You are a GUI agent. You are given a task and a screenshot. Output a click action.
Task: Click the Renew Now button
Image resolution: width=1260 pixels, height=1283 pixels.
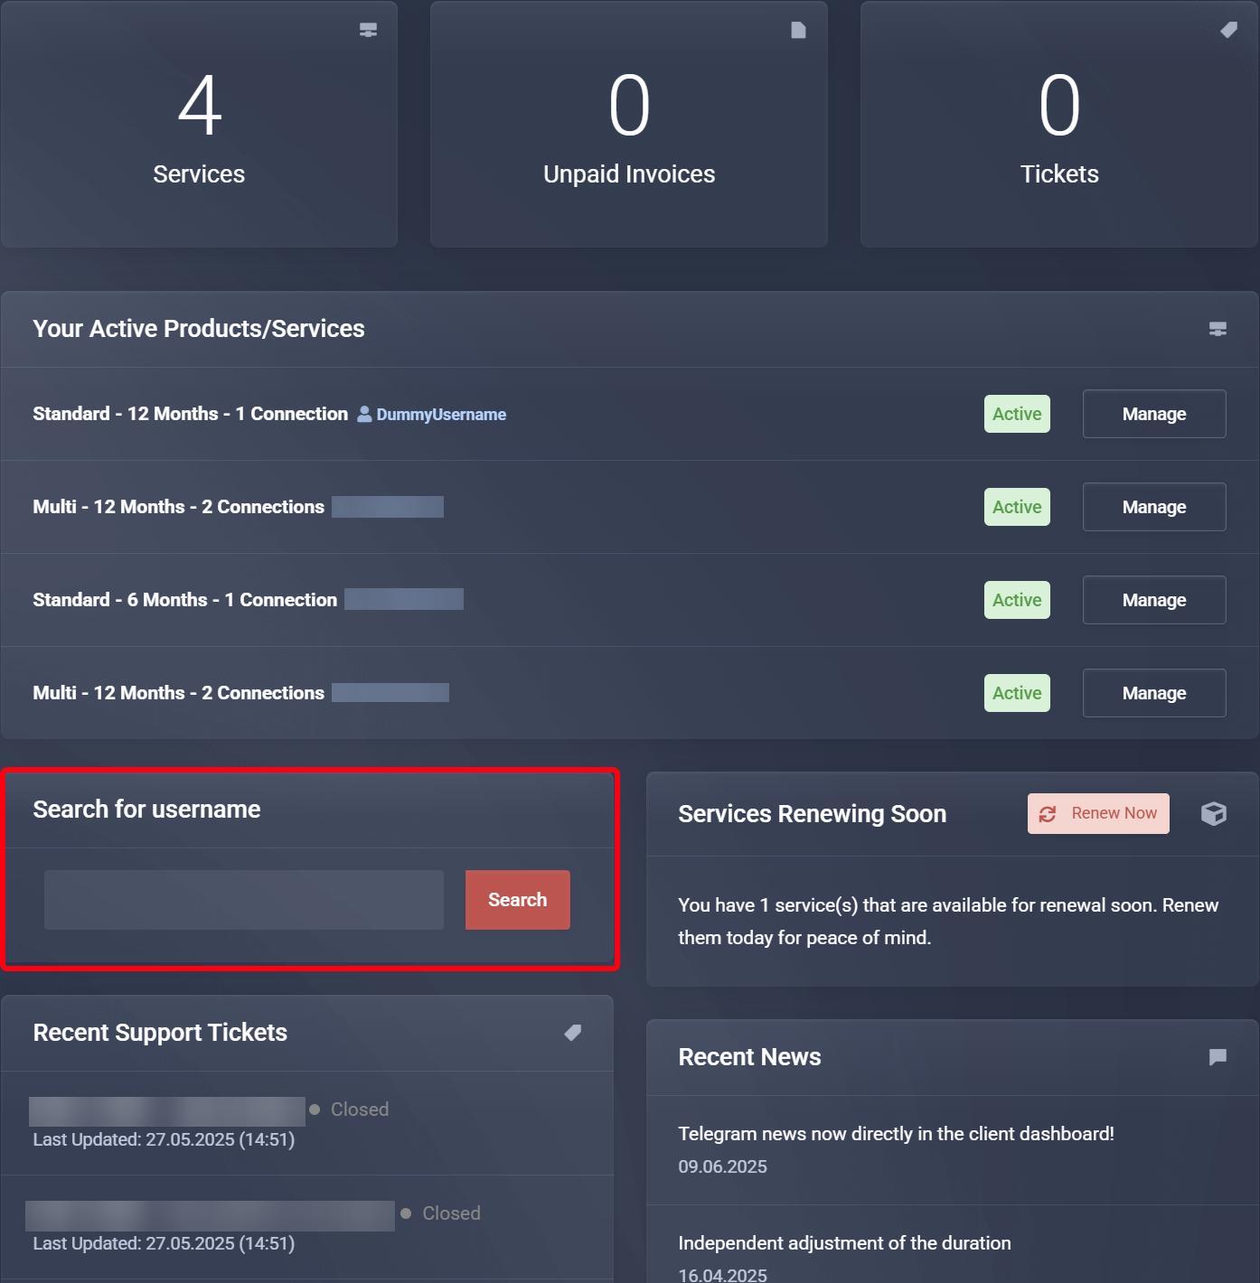pos(1098,813)
